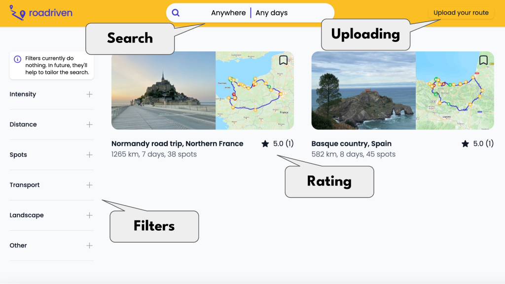Click the star icon for Normandy rating

(x=265, y=144)
